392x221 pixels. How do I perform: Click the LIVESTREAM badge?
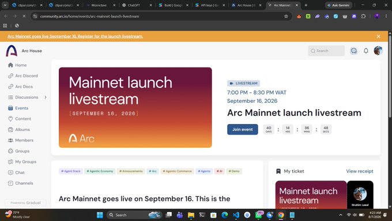(x=243, y=83)
